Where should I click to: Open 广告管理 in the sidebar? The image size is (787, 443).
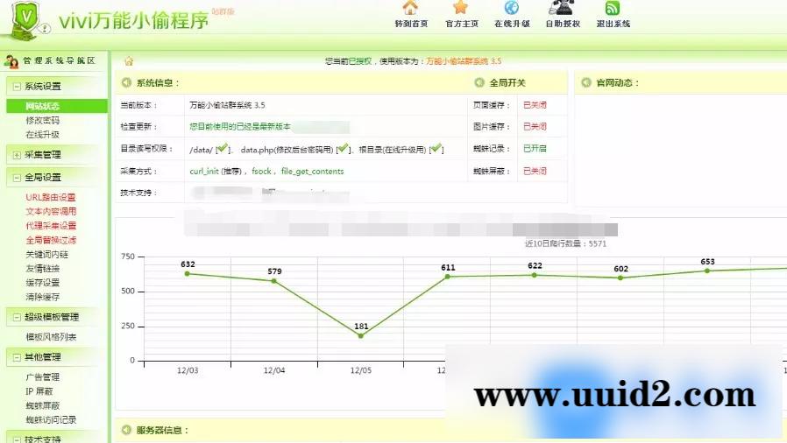(43, 377)
